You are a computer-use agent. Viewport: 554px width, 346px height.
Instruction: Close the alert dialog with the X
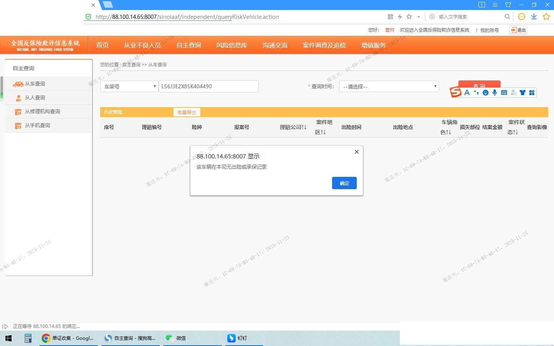pos(356,152)
